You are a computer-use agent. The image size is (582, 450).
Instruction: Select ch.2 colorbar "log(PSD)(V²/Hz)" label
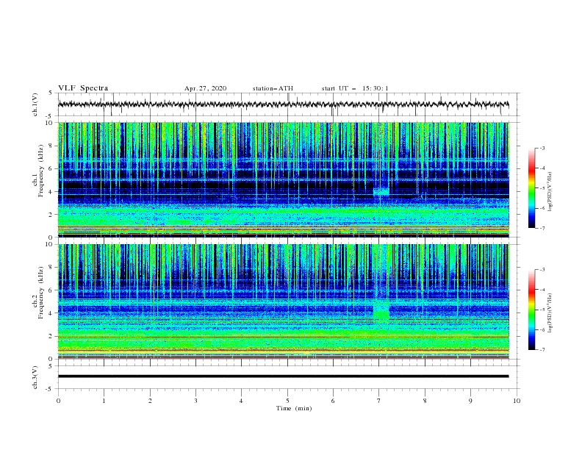coord(550,313)
